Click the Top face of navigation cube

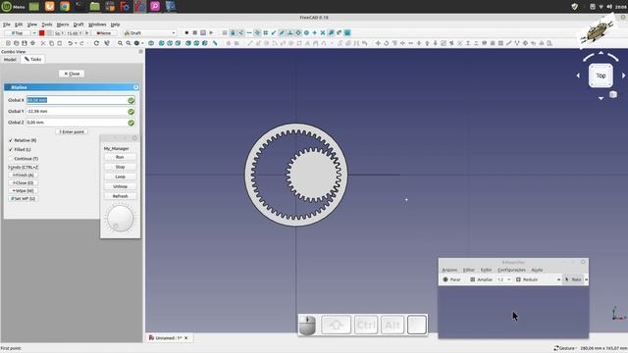pyautogui.click(x=601, y=76)
